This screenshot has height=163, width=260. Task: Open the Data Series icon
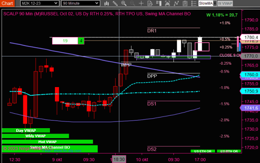[x=167, y=3]
